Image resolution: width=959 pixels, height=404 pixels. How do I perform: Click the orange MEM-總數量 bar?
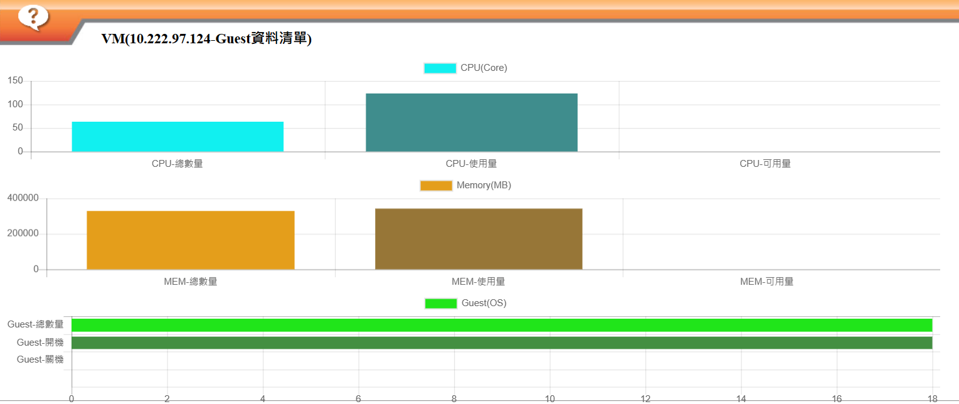pyautogui.click(x=191, y=240)
